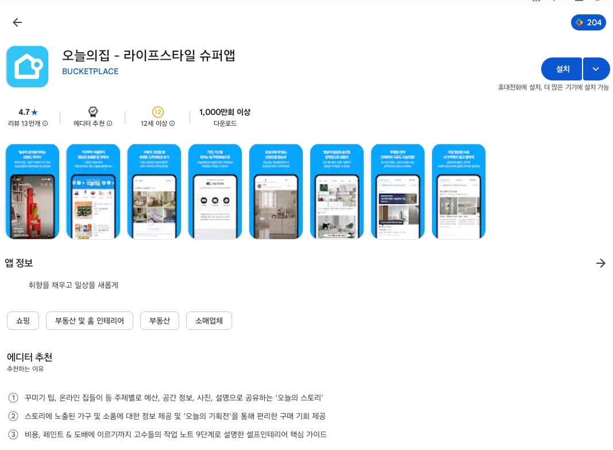The height and width of the screenshot is (450, 613).
Task: Click recommendation text about 오늘의 스토리
Action: (x=174, y=398)
